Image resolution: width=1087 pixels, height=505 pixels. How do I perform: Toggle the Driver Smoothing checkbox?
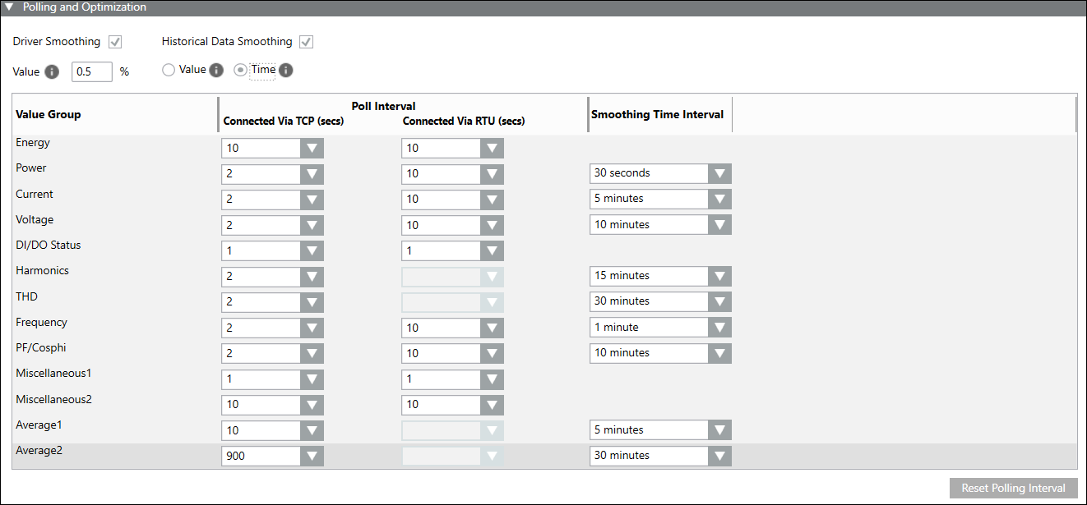116,42
